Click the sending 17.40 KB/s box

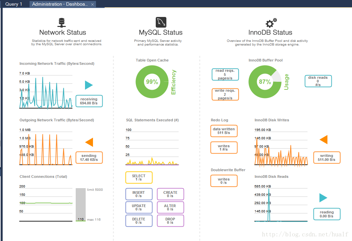89,158
